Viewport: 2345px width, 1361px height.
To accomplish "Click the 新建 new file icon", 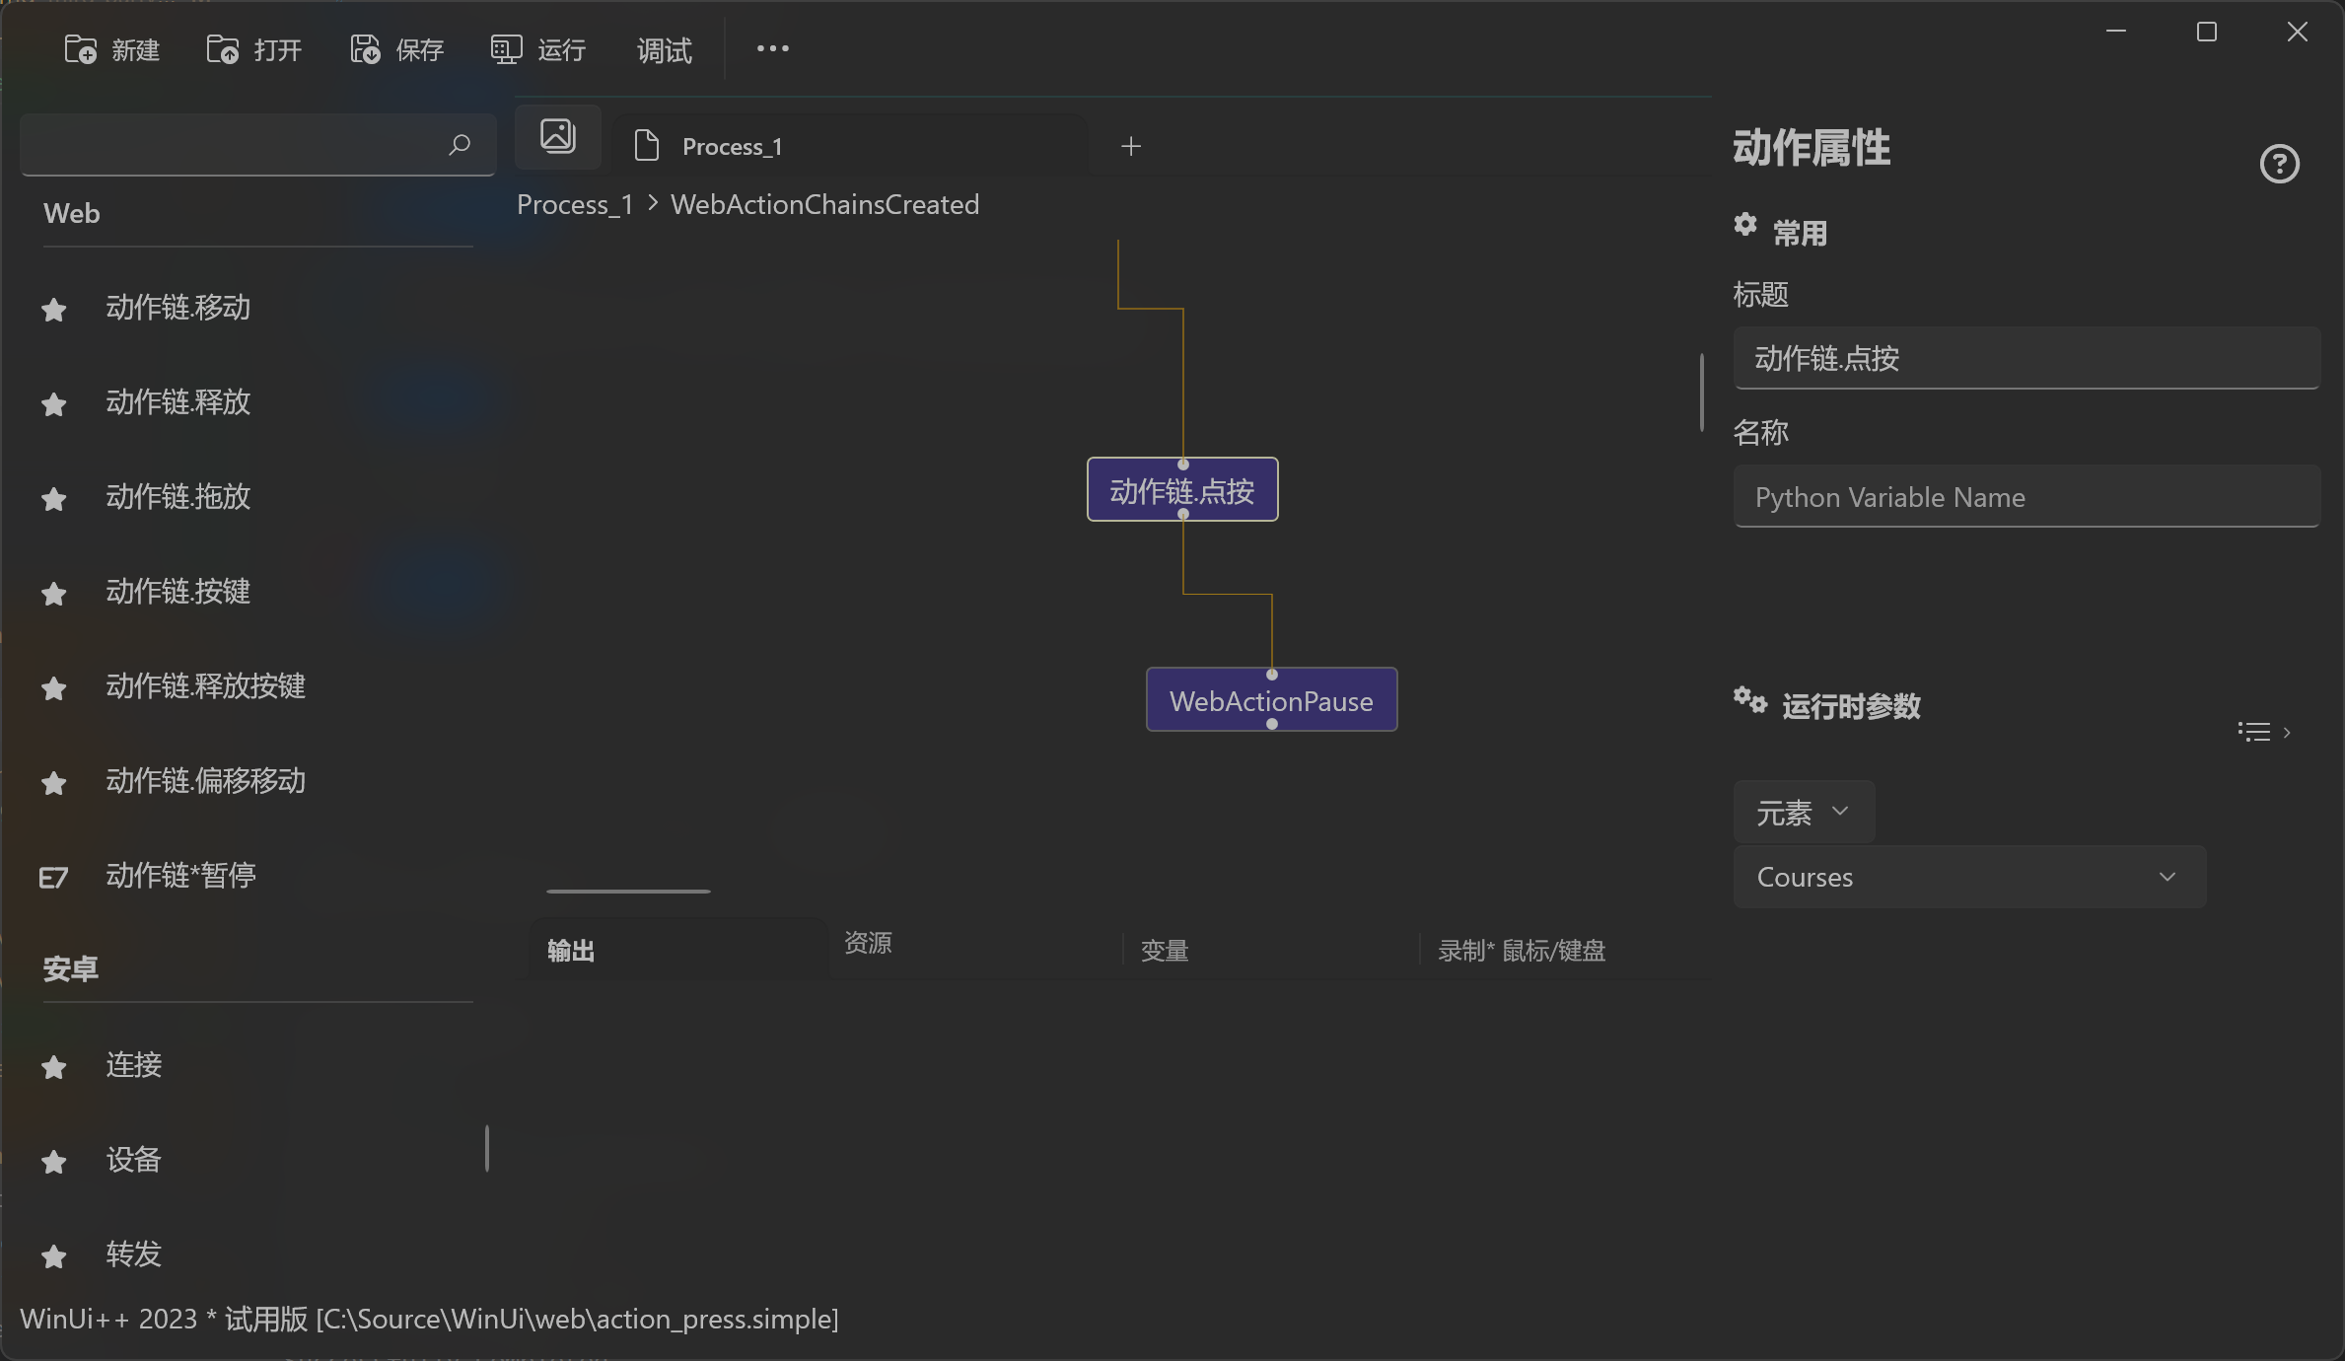I will pyautogui.click(x=79, y=48).
